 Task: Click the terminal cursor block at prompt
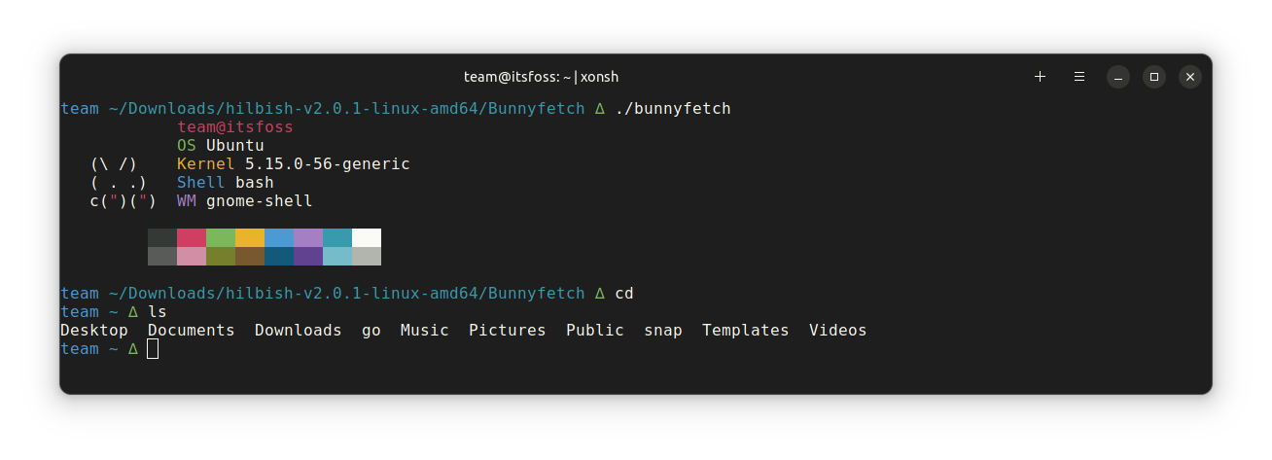(153, 349)
